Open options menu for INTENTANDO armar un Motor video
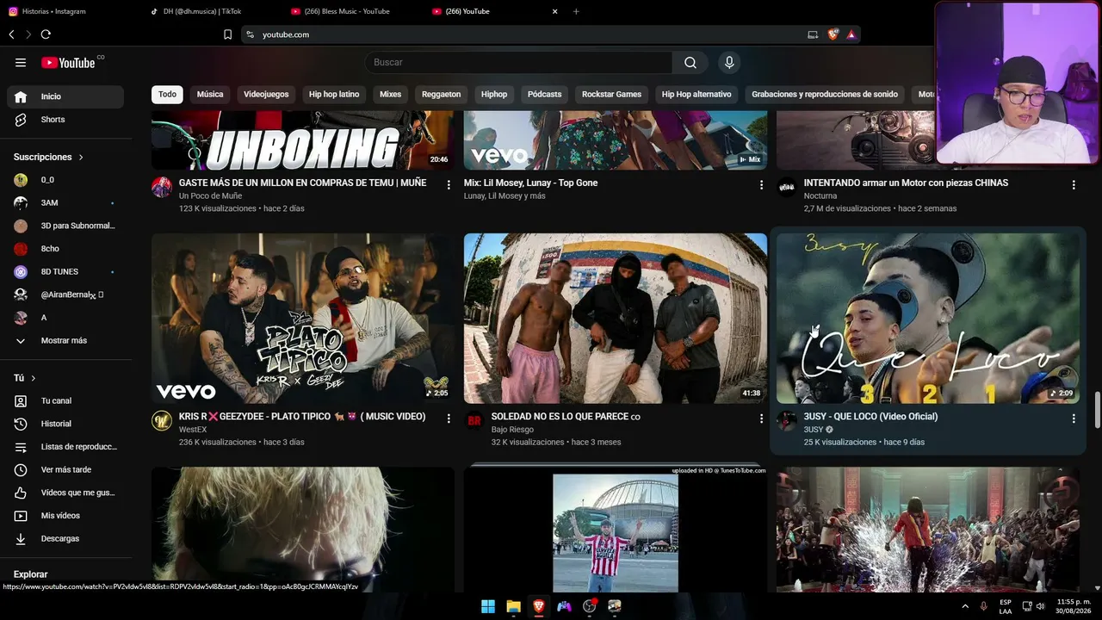The width and height of the screenshot is (1102, 620). tap(1074, 185)
